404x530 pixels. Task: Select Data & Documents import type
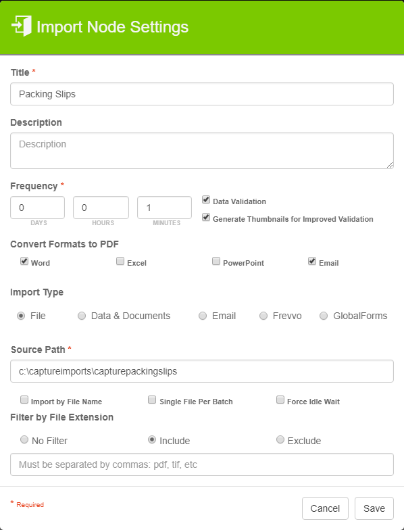click(x=82, y=316)
